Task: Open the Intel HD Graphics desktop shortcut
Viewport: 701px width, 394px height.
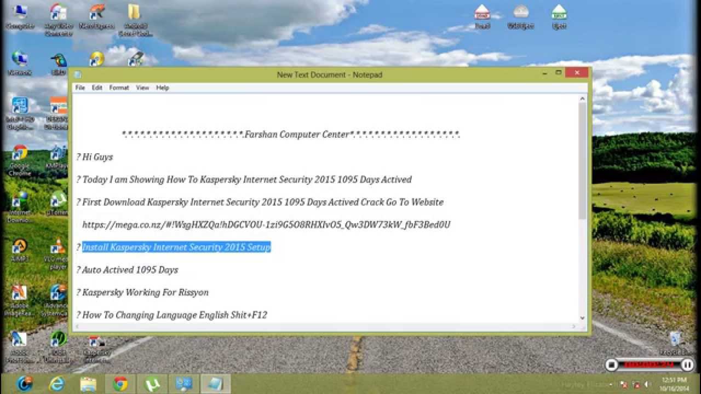Action: click(20, 113)
